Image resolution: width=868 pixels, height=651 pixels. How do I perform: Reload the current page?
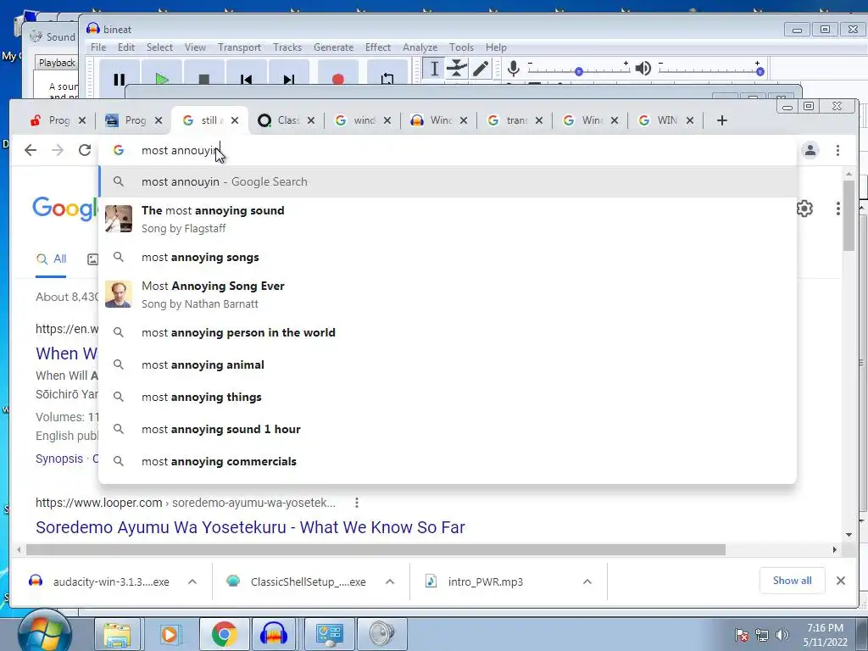coord(84,150)
